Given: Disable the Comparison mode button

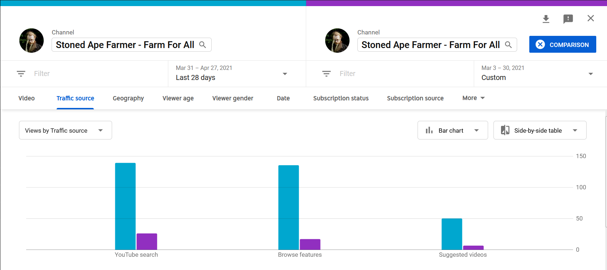Looking at the screenshot, I should (562, 44).
